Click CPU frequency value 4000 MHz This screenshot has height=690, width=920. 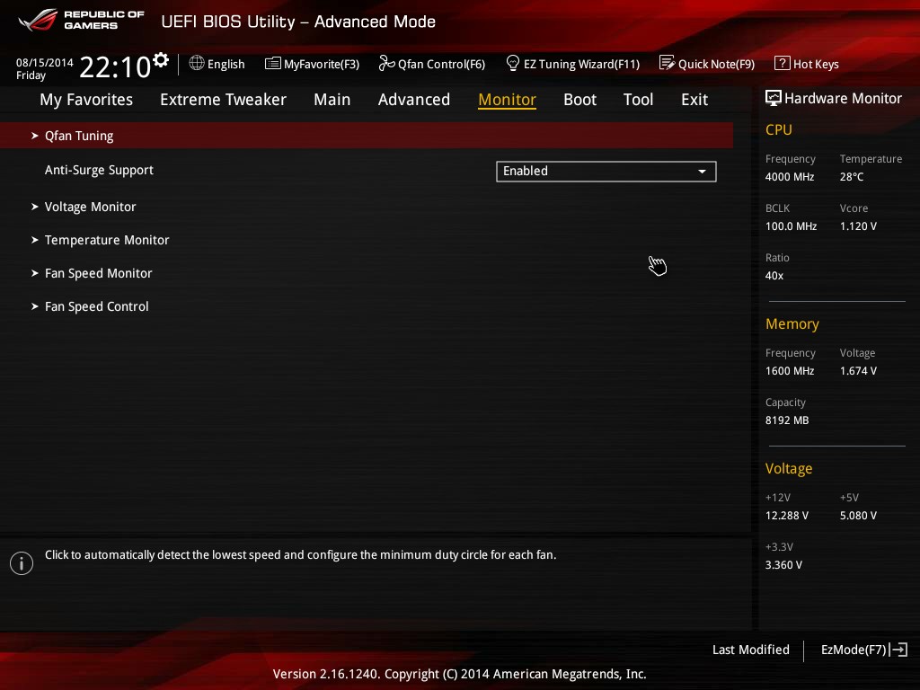[x=789, y=177]
